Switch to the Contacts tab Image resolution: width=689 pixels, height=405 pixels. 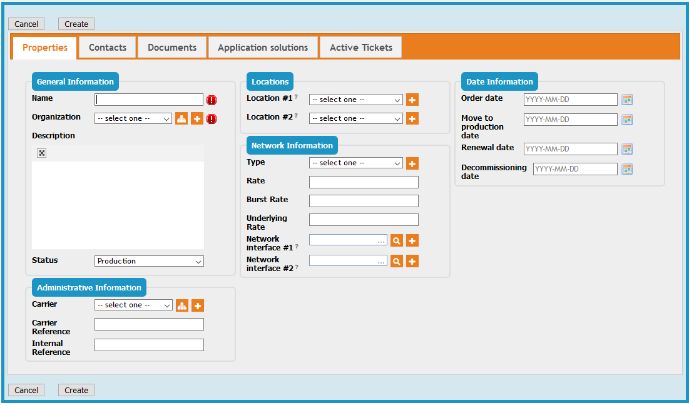pos(108,48)
